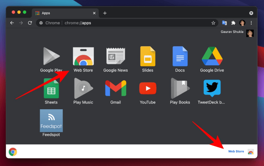Click the Gaurav Shukla profile name

(232, 32)
